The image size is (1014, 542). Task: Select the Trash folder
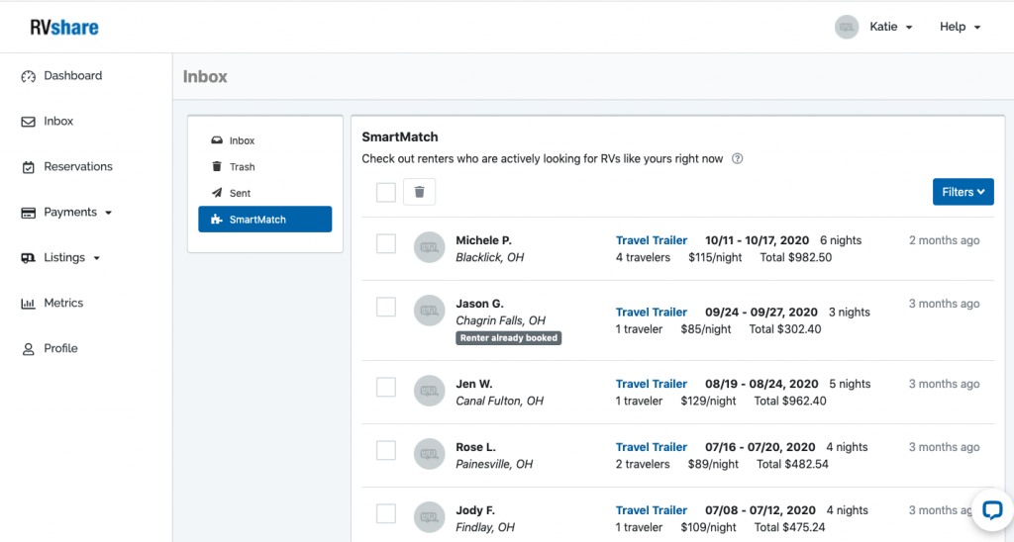[x=242, y=167]
